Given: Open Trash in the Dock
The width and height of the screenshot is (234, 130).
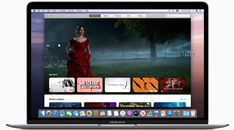Looking at the screenshot, I should (x=193, y=113).
